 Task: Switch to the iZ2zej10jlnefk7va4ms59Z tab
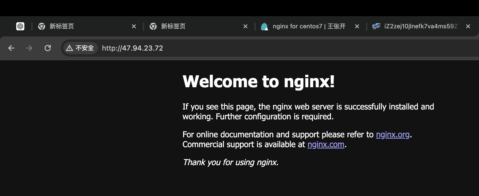click(421, 26)
